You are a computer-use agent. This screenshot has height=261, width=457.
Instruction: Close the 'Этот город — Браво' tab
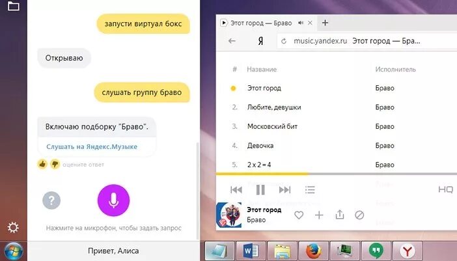coord(310,23)
